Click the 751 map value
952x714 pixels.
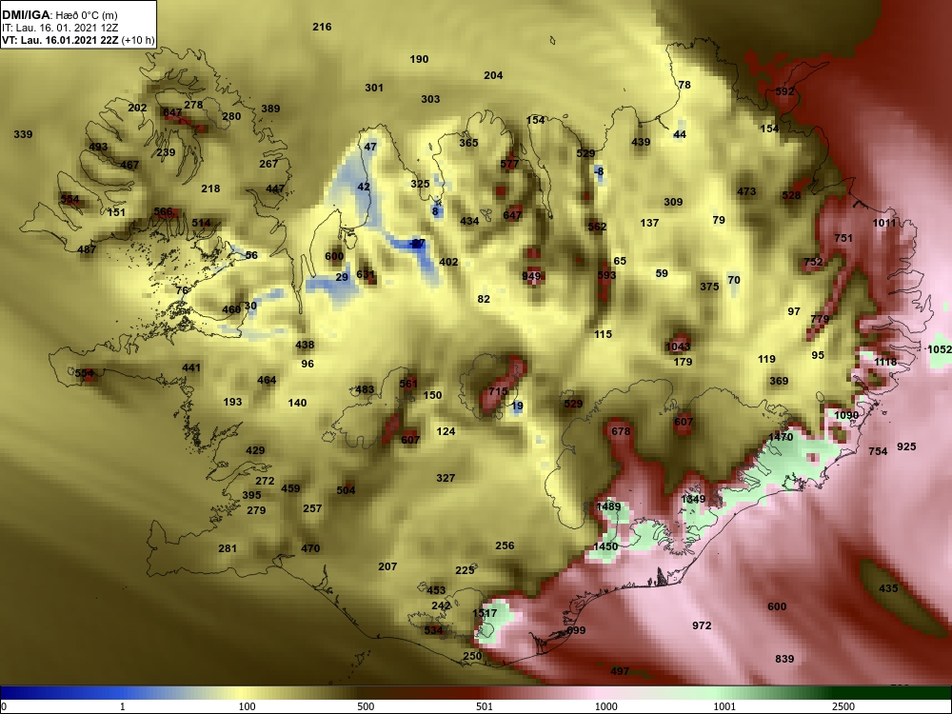point(843,238)
